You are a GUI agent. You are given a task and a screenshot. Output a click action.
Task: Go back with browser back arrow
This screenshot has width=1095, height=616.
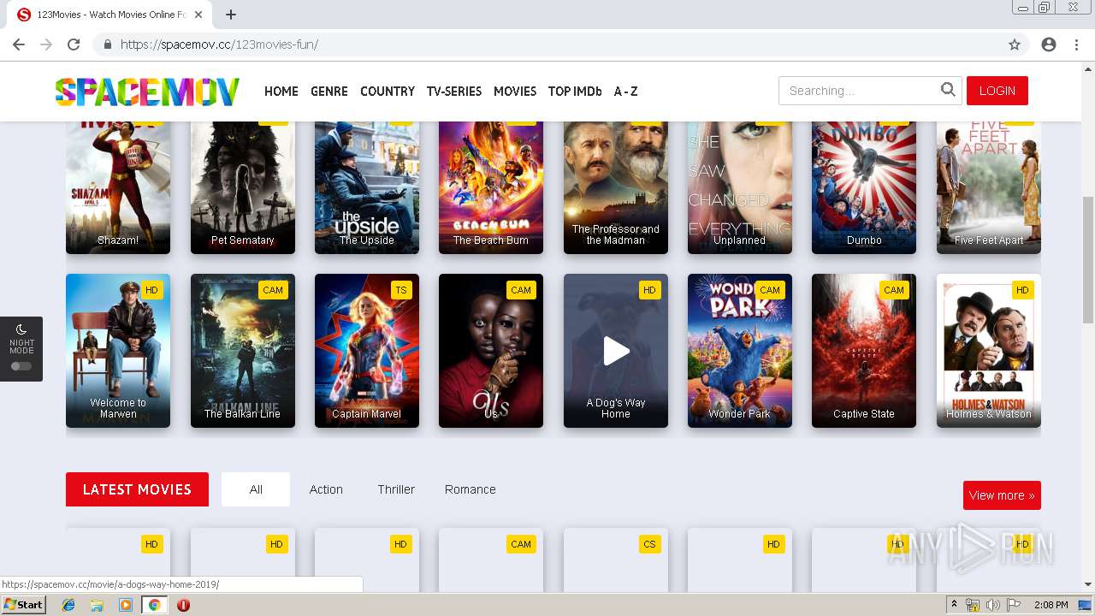pyautogui.click(x=19, y=44)
